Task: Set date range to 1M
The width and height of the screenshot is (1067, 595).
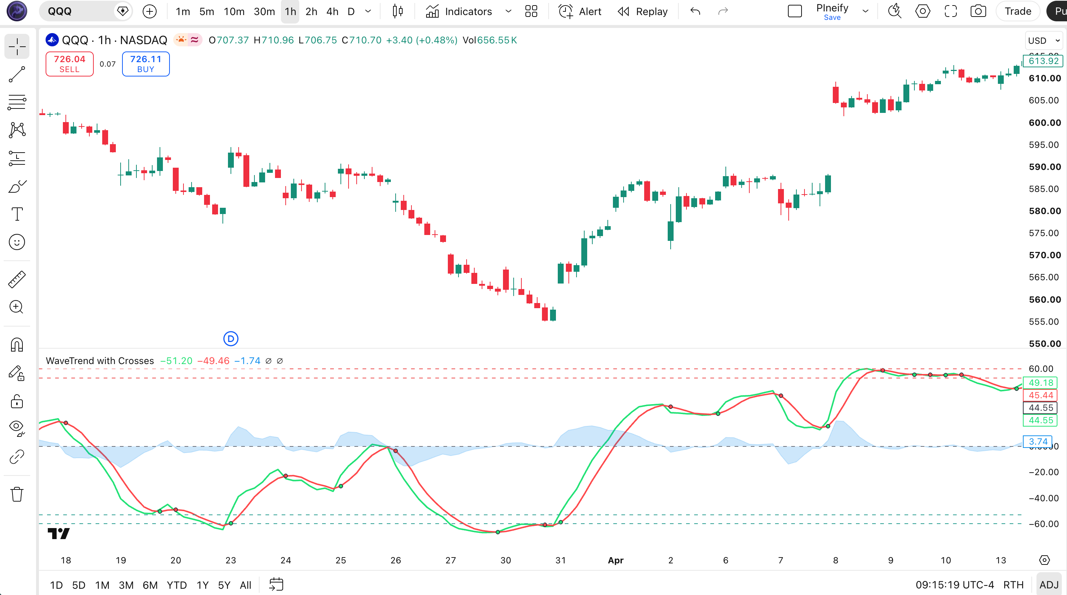Action: (x=102, y=585)
